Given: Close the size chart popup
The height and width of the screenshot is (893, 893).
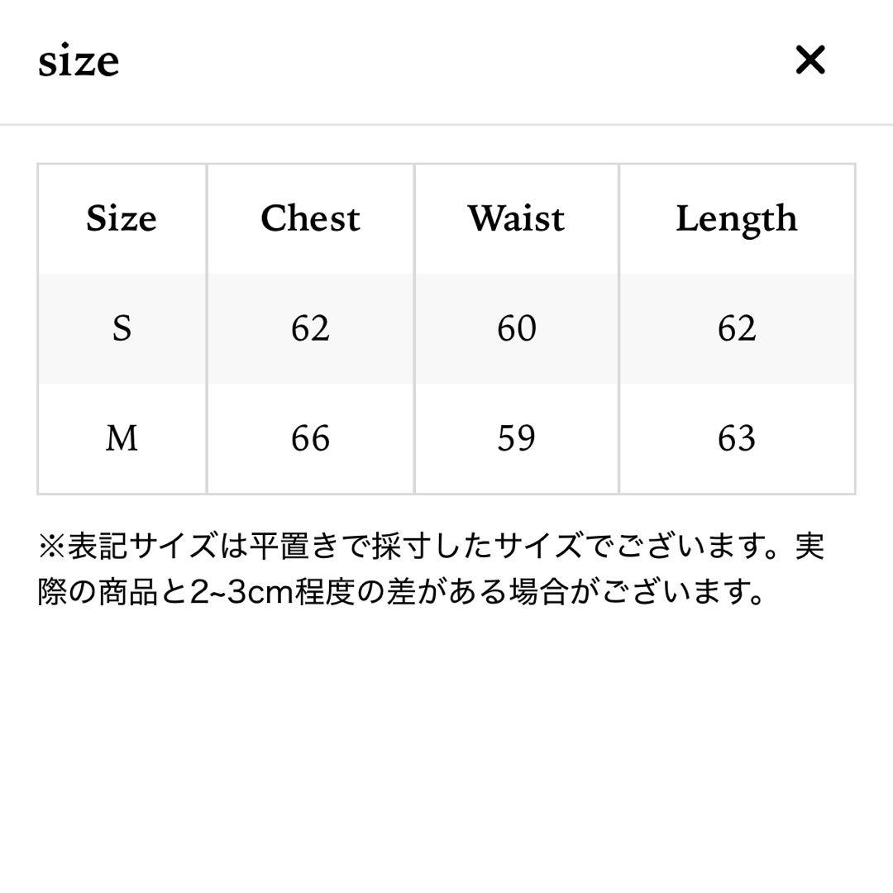Looking at the screenshot, I should coord(812,59).
